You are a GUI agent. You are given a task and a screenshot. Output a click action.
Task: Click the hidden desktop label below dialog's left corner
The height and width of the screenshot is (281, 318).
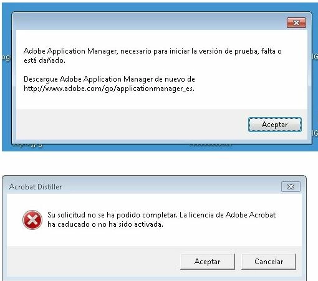click(x=27, y=145)
